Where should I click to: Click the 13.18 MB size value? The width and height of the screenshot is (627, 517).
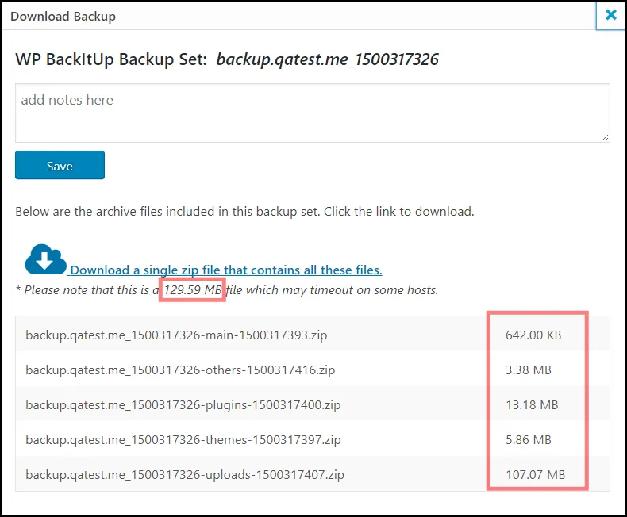532,404
